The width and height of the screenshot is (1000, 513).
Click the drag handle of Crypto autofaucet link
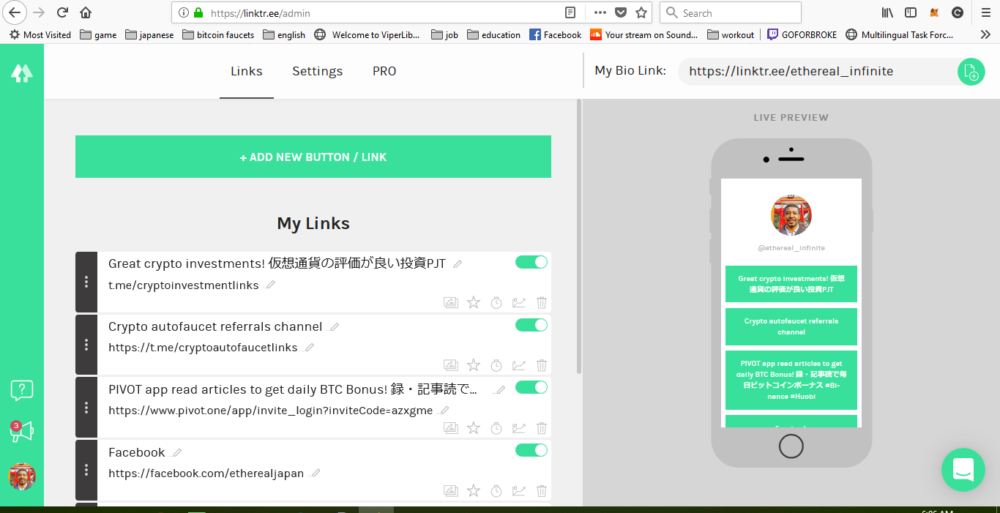(86, 345)
